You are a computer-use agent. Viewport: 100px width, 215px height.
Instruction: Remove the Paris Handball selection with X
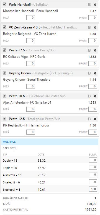point(95,5)
